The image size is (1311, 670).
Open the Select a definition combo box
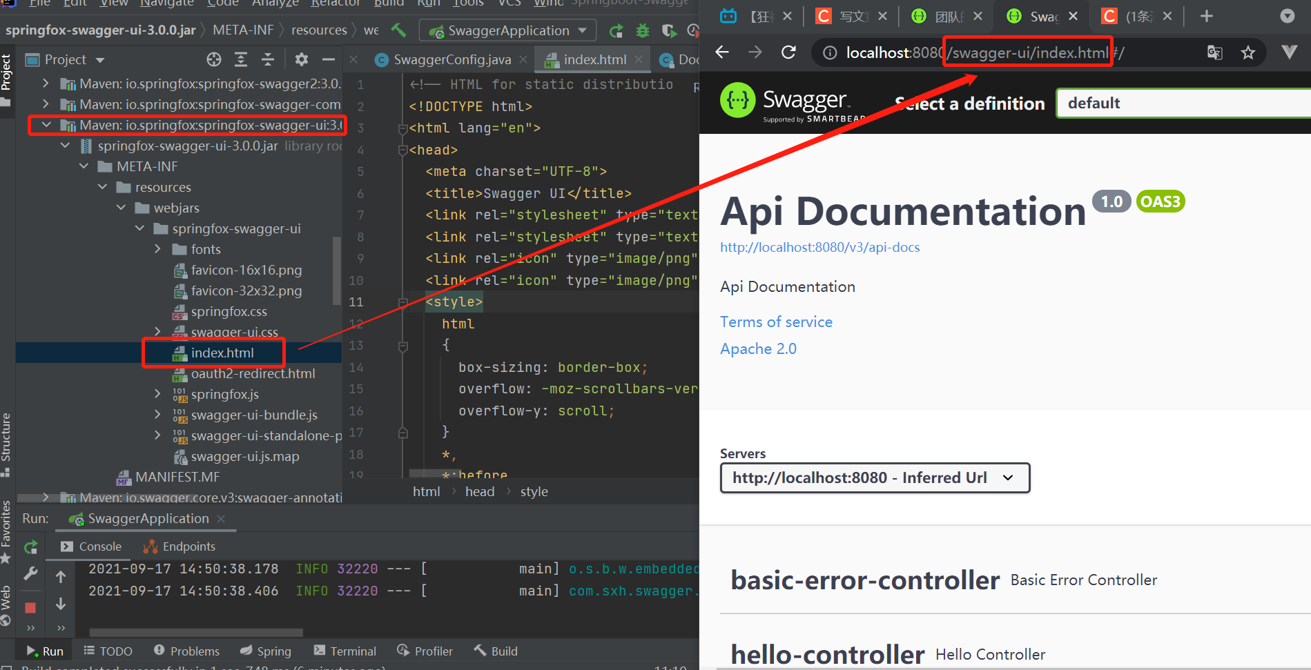(1183, 103)
